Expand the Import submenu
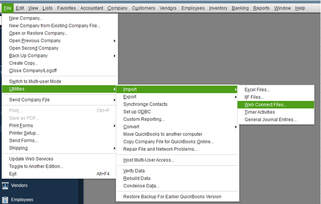 [177, 89]
